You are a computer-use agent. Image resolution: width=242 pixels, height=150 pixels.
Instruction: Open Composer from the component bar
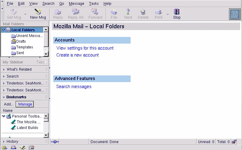[22, 148]
